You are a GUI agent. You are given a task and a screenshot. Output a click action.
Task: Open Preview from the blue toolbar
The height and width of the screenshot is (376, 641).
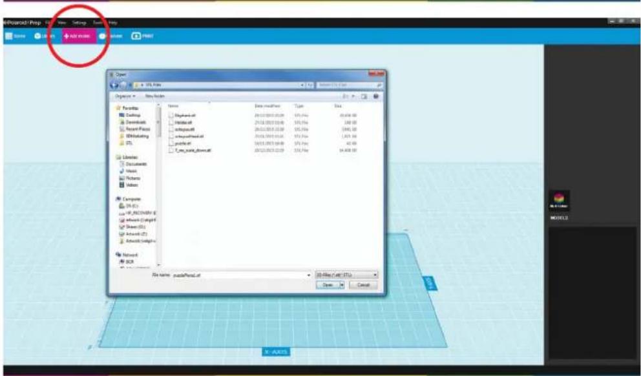tap(110, 36)
